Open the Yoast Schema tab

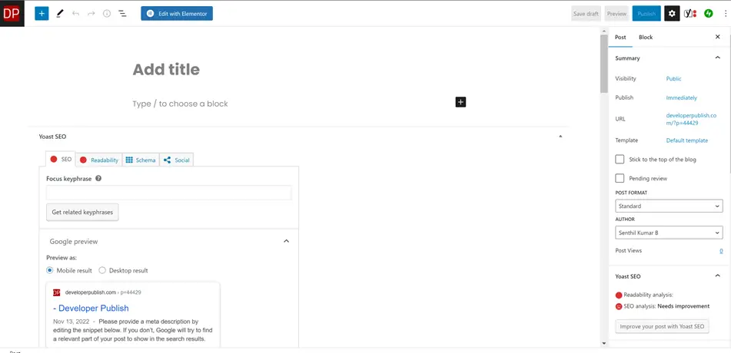pyautogui.click(x=141, y=160)
